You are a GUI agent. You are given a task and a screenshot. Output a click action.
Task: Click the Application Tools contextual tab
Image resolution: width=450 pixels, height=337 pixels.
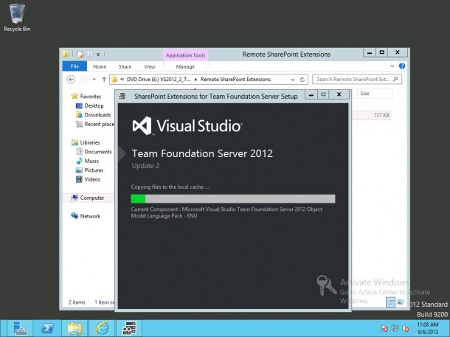[x=185, y=55]
